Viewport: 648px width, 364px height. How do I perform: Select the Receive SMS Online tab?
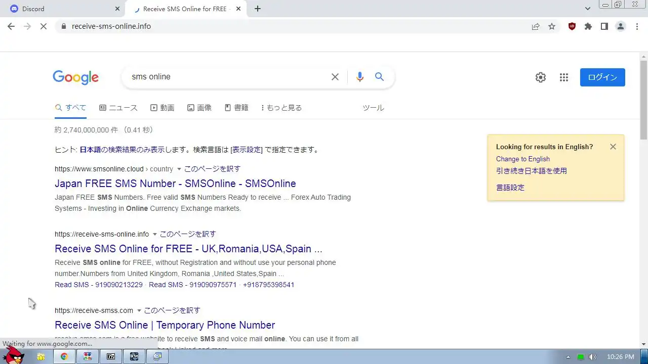[x=185, y=9]
